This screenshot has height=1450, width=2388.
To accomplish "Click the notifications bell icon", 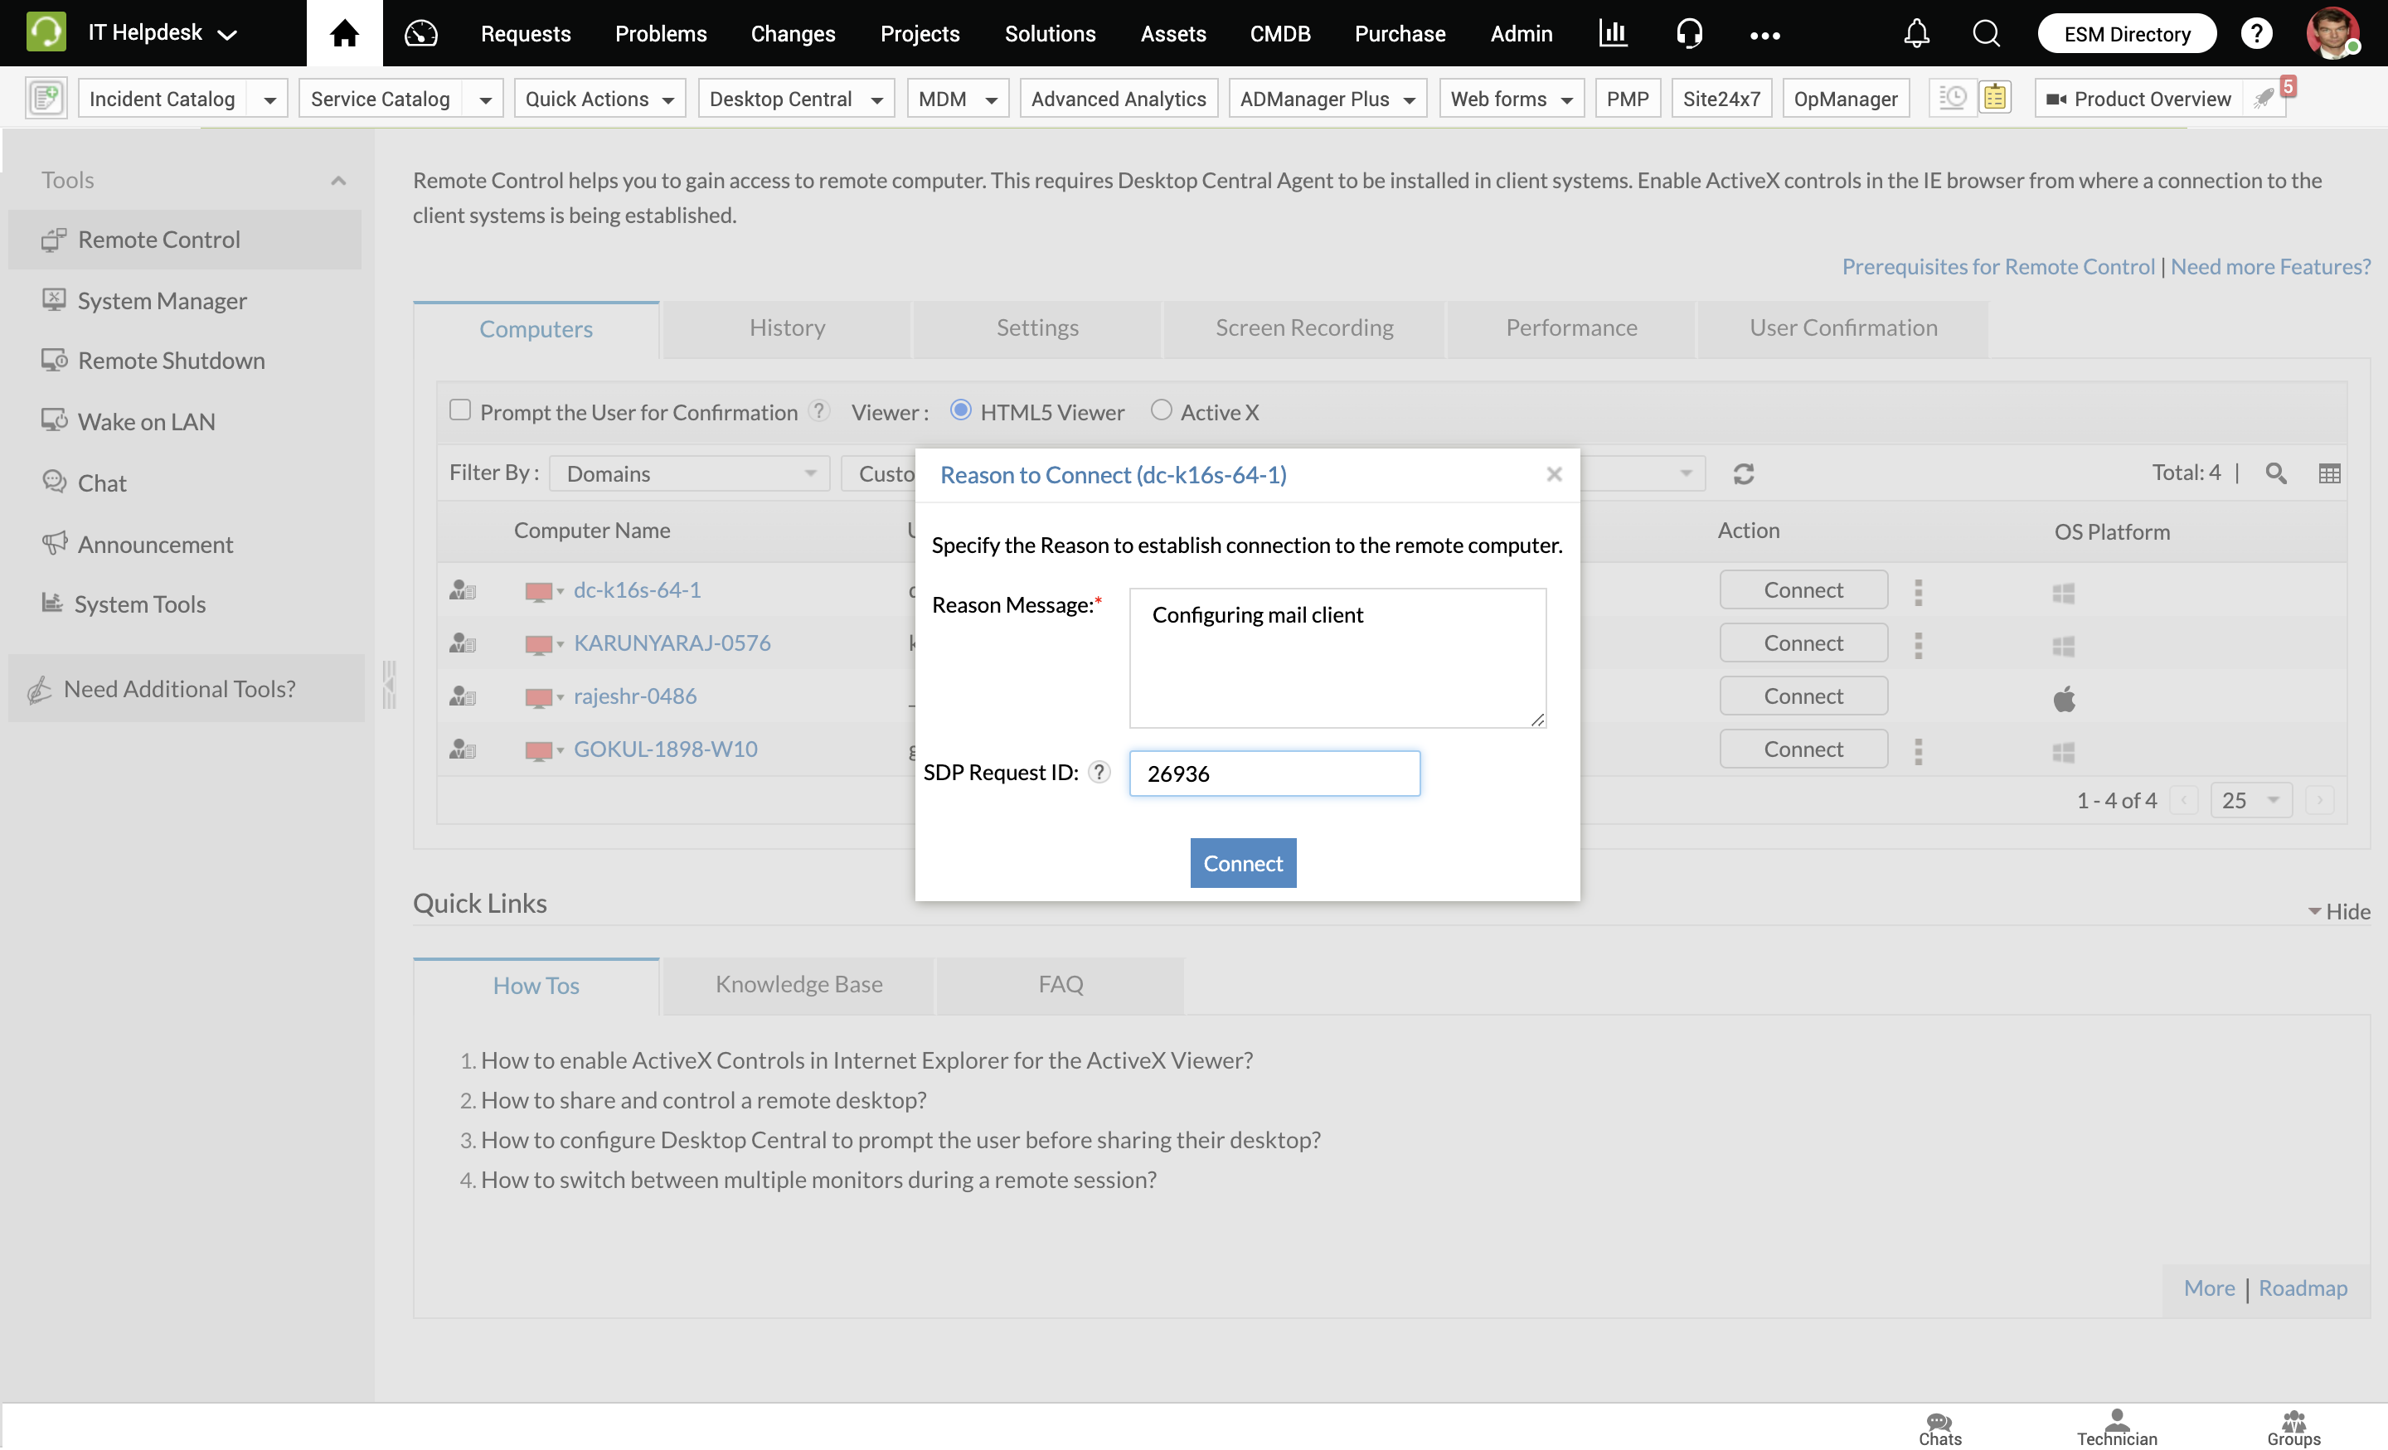I will tap(1916, 34).
